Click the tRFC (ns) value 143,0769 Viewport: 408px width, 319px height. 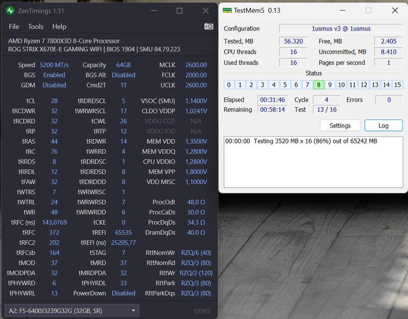[x=54, y=223]
